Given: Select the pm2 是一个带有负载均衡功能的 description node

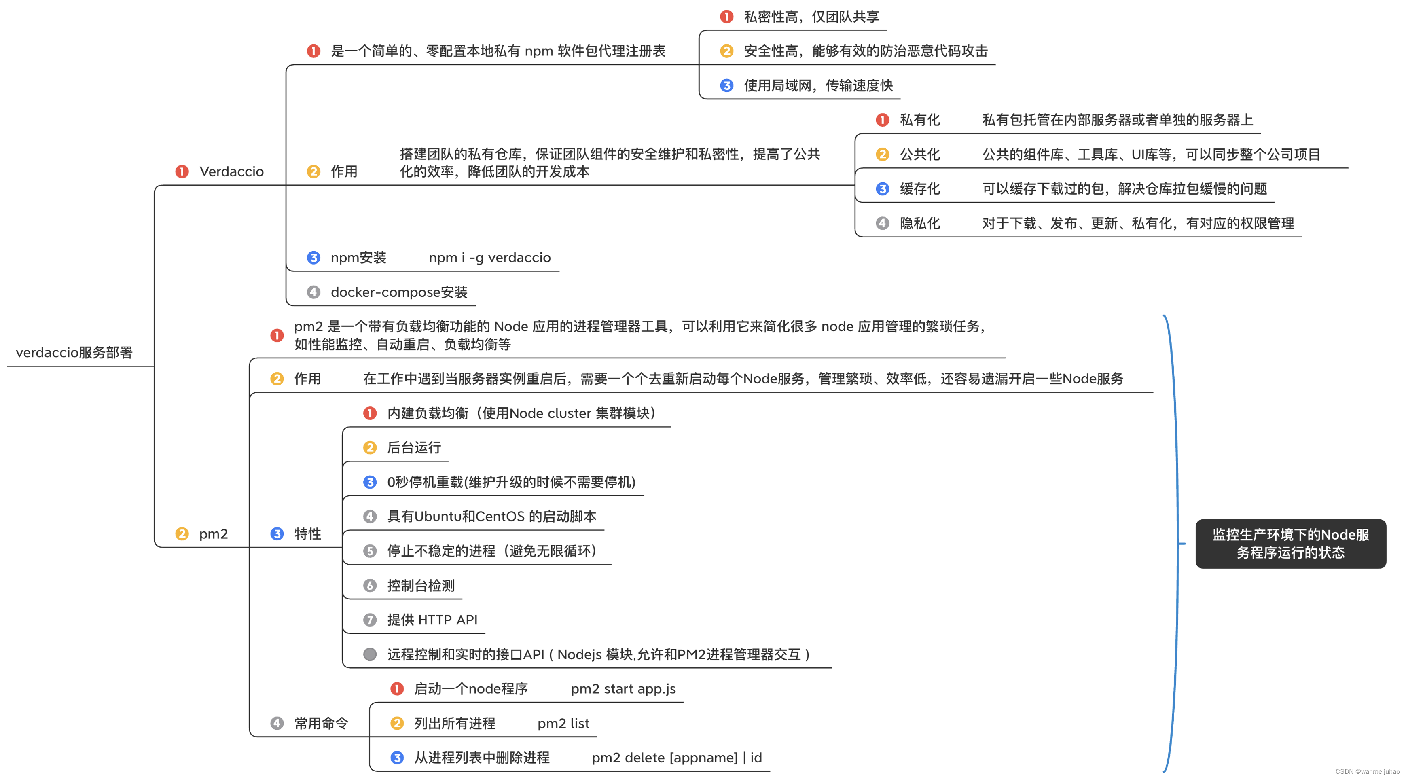Looking at the screenshot, I should point(640,335).
